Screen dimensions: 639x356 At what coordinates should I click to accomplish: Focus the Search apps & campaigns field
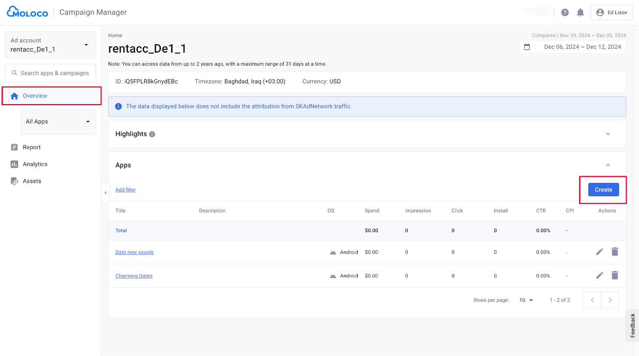[x=50, y=73]
